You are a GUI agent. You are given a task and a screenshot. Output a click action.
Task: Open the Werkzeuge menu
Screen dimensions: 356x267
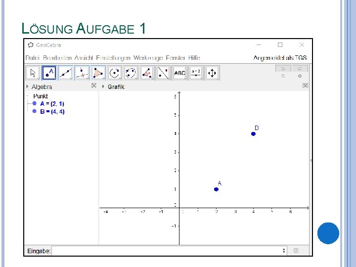coord(148,58)
